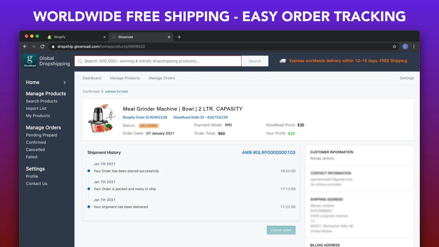Open Chrome three-dot menu
The width and height of the screenshot is (439, 247).
(x=414, y=46)
